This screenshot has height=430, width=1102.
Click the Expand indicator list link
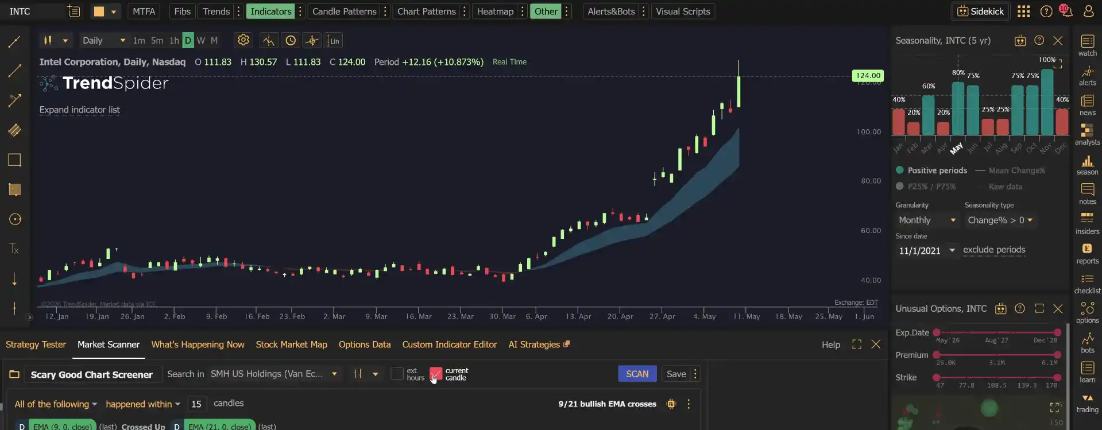pyautogui.click(x=80, y=110)
